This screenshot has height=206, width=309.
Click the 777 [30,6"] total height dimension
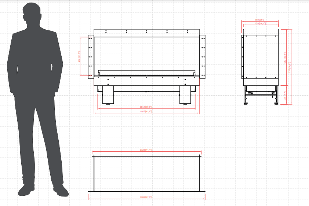point(290,67)
